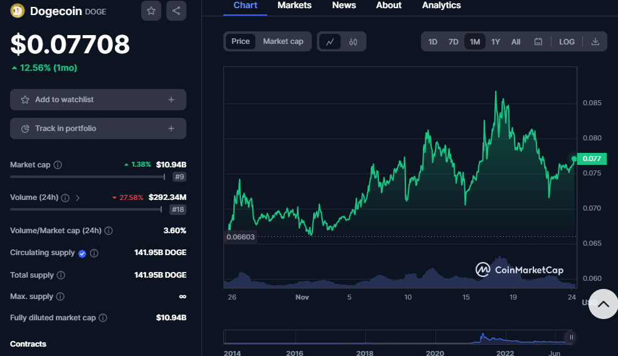
Task: Open the Markets tab
Action: click(x=294, y=6)
